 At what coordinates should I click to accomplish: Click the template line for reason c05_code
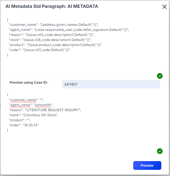[52, 35]
